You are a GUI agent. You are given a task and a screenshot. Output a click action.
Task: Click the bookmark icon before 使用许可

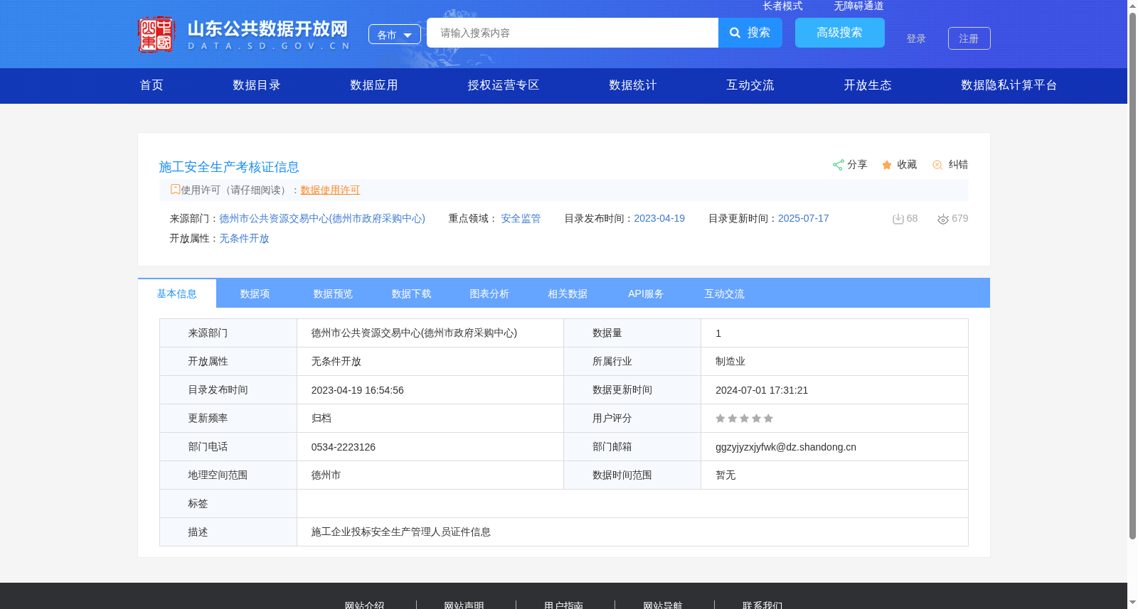pos(175,189)
